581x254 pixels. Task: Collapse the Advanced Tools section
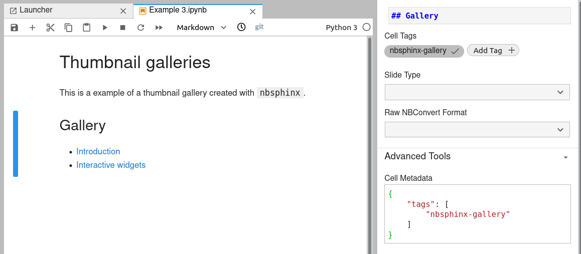(565, 157)
